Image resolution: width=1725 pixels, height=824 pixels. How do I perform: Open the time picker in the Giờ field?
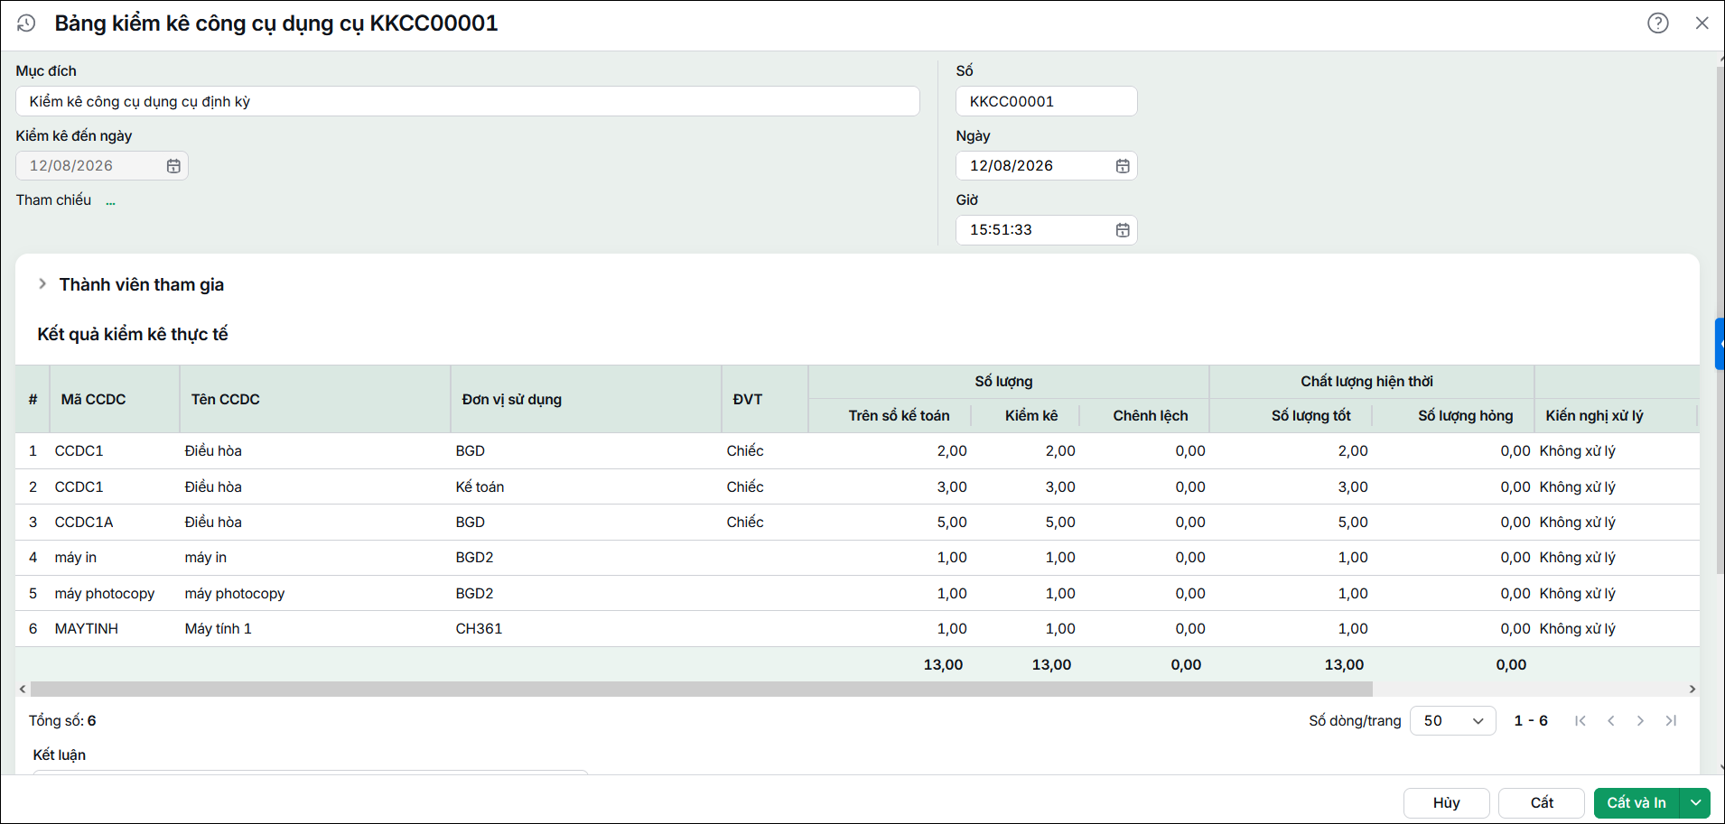(1123, 230)
